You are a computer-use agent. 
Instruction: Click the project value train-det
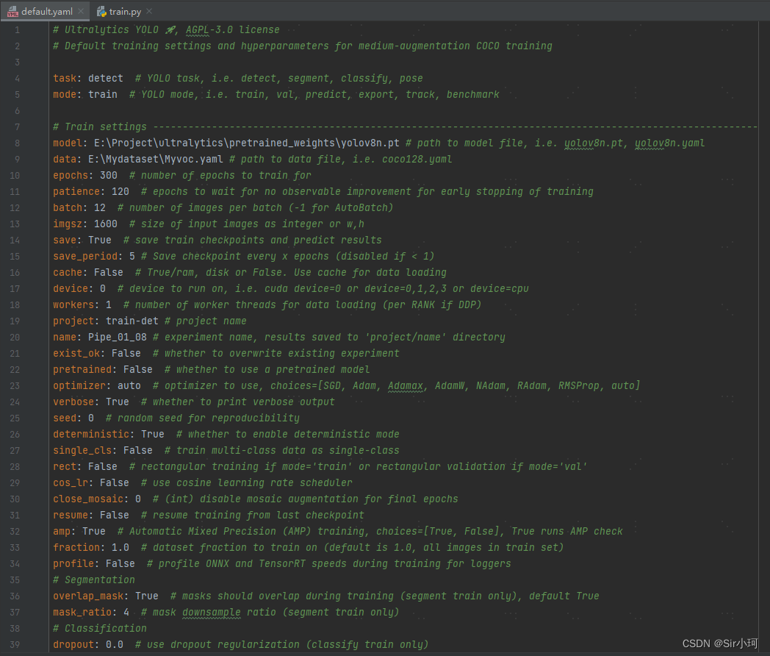point(132,321)
